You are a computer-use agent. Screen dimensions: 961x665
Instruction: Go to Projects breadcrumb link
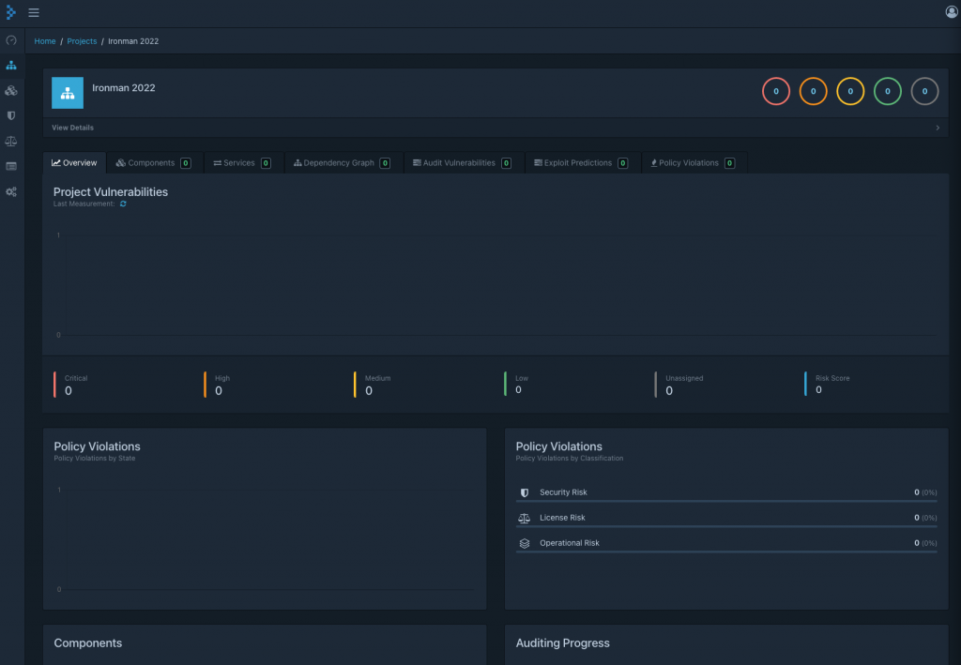click(82, 41)
